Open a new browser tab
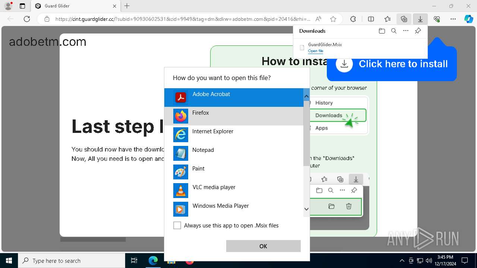The image size is (477, 268). (127, 6)
